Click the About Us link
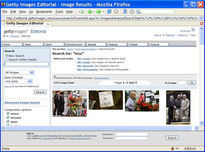 (x=182, y=35)
